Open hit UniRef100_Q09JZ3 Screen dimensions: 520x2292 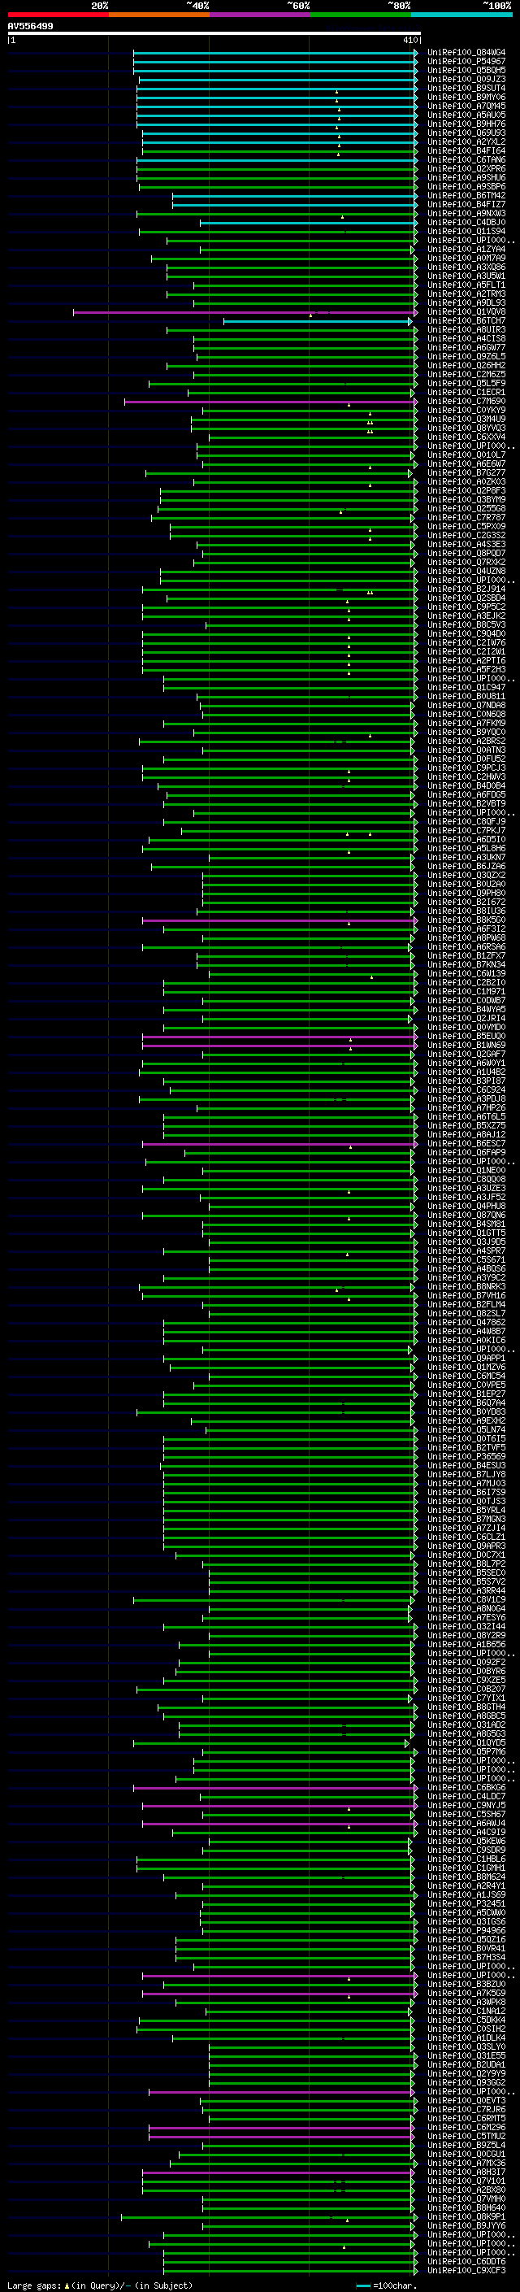click(466, 79)
